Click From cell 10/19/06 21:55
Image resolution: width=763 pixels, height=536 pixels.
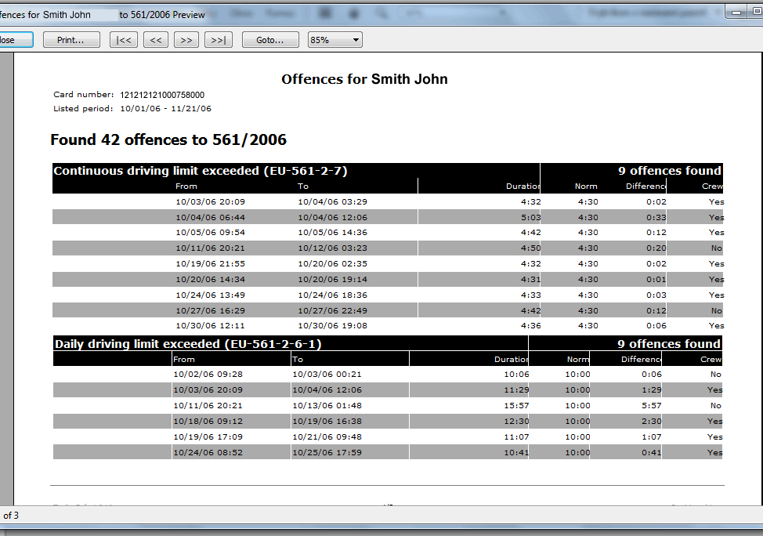[x=210, y=263]
